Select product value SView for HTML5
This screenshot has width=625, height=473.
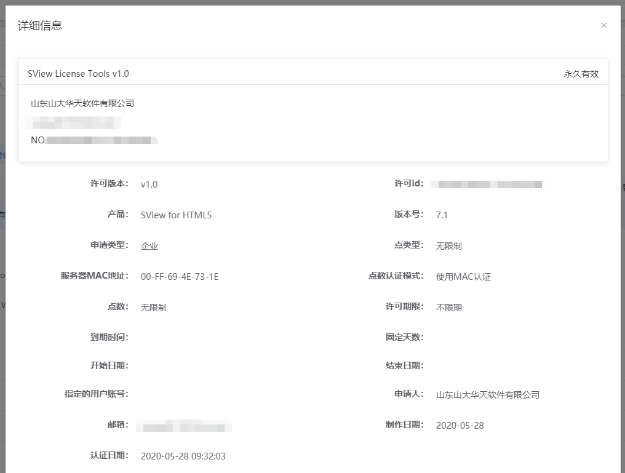point(176,215)
